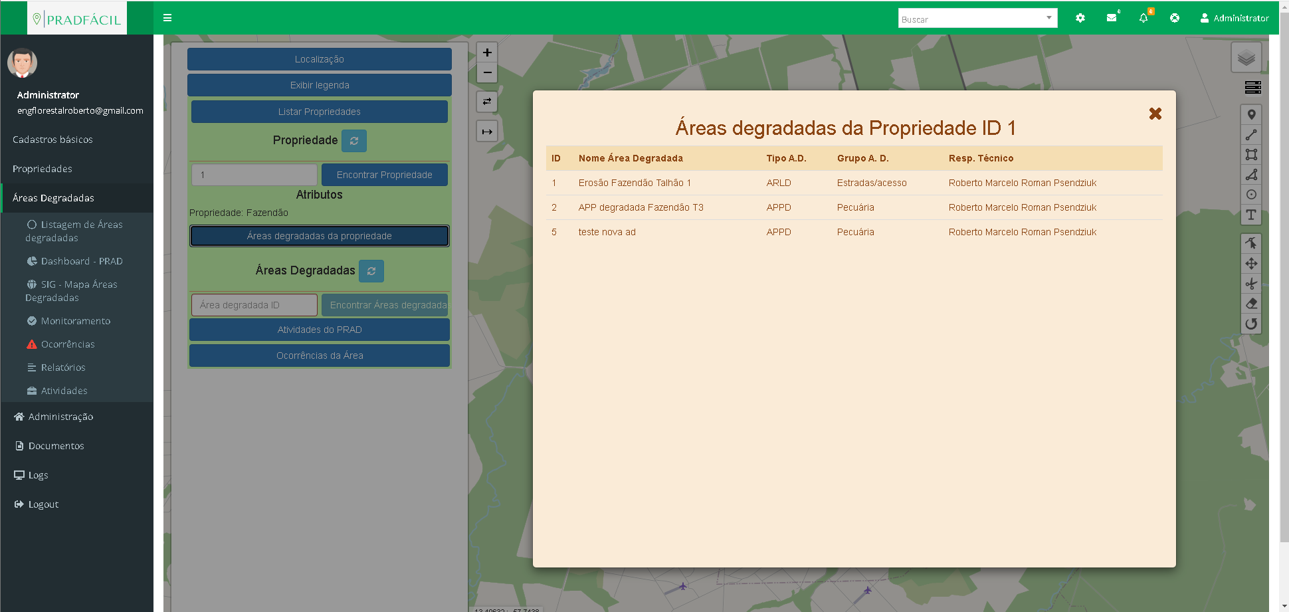Expand Cadastros básicos in sidebar

pos(52,140)
